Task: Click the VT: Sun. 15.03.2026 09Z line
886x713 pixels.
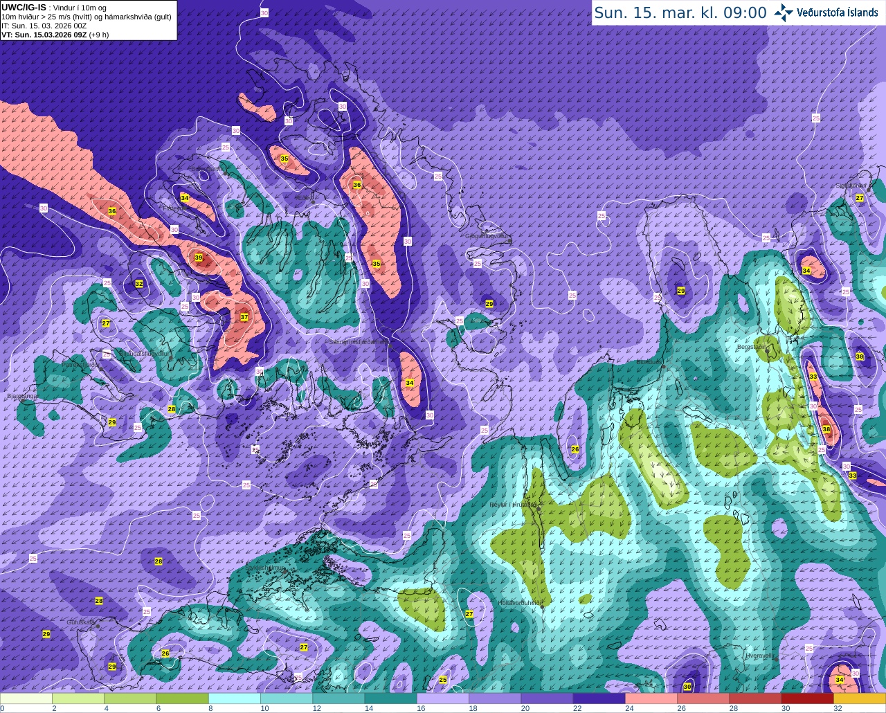Action: point(55,34)
